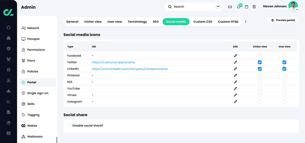This screenshot has height=143, width=305.
Task: Click Steven Johnson's profile avatar
Action: click(x=293, y=6)
